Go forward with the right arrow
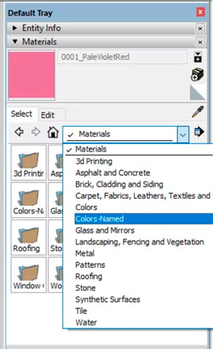This screenshot has width=213, height=349. tap(36, 132)
